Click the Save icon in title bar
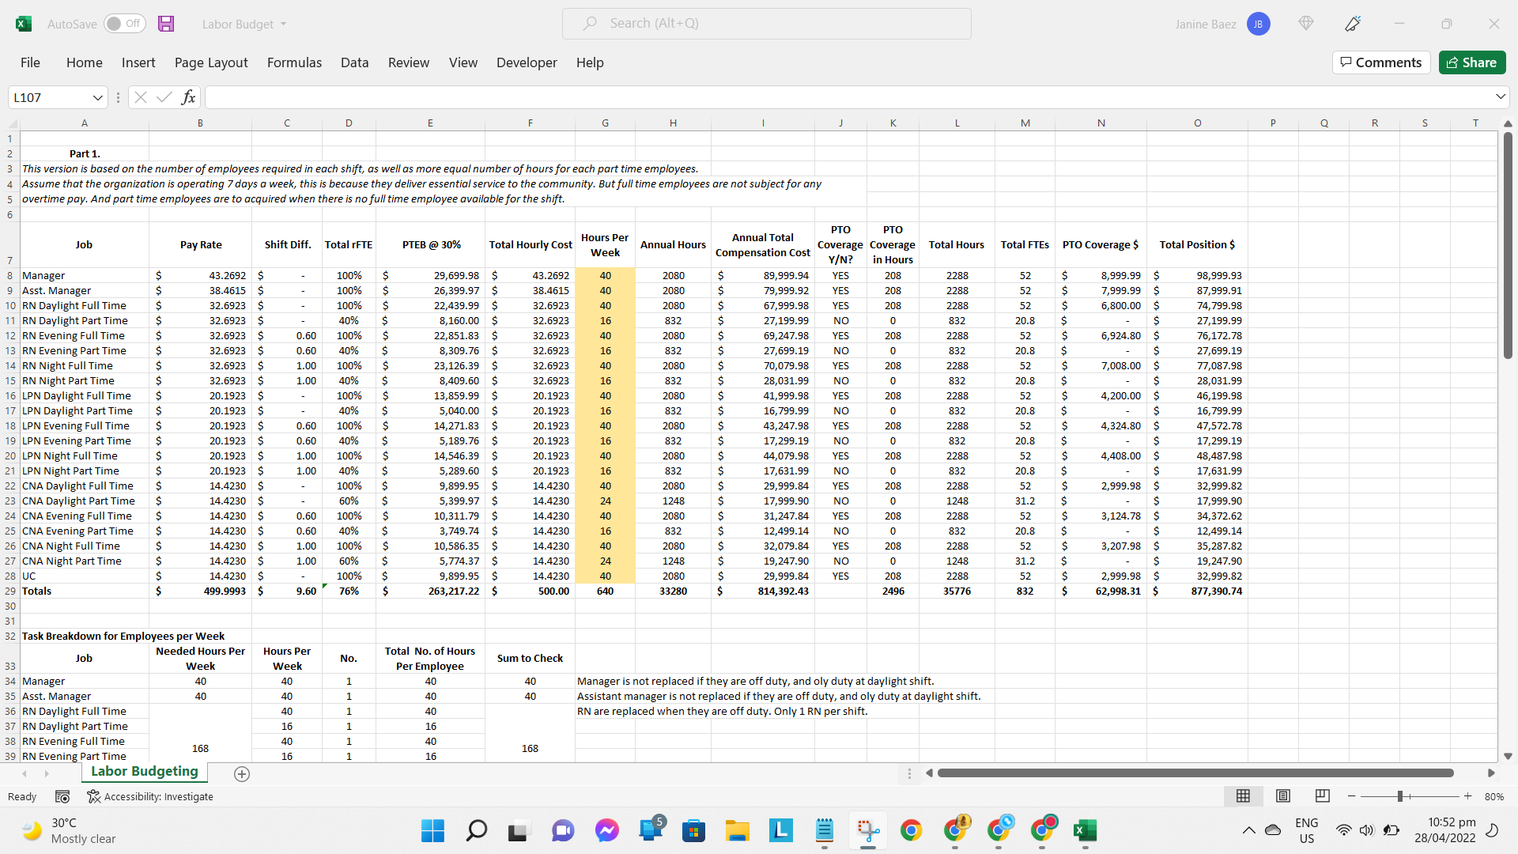Image resolution: width=1518 pixels, height=854 pixels. point(166,24)
